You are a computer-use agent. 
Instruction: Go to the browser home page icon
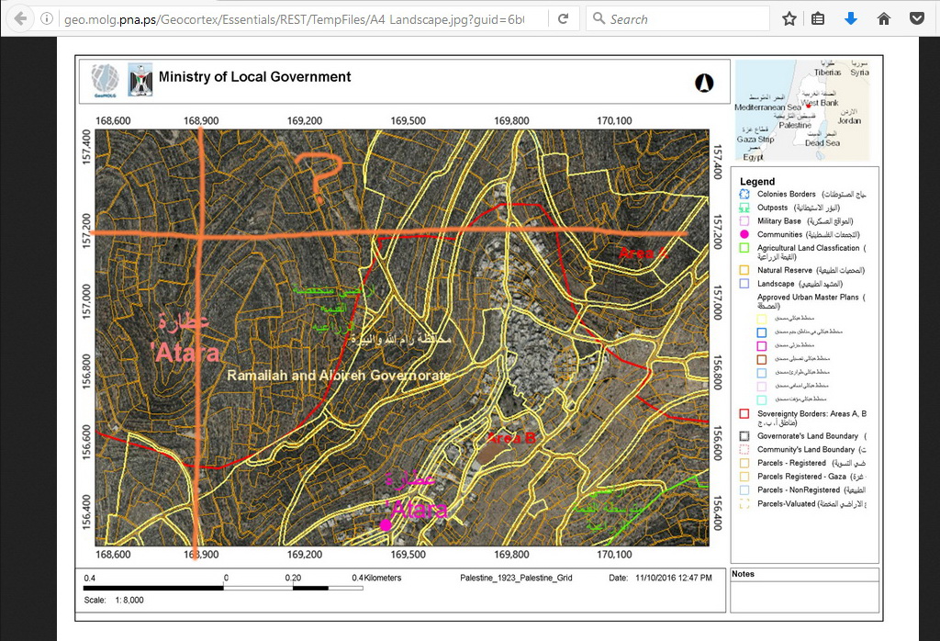tap(884, 19)
